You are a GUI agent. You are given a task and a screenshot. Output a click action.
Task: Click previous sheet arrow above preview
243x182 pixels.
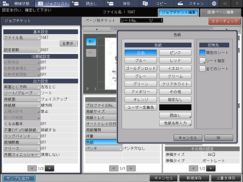click(97, 29)
